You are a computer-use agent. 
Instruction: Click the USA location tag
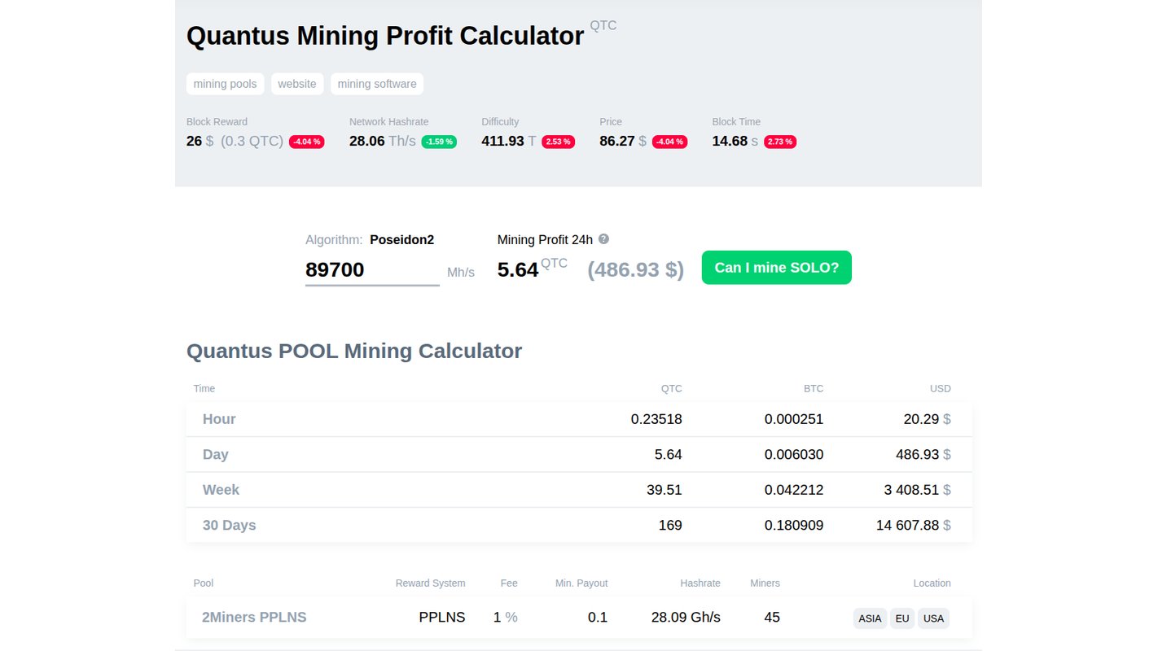[x=933, y=618]
